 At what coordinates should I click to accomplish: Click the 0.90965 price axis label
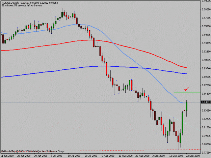[x=206, y=60]
